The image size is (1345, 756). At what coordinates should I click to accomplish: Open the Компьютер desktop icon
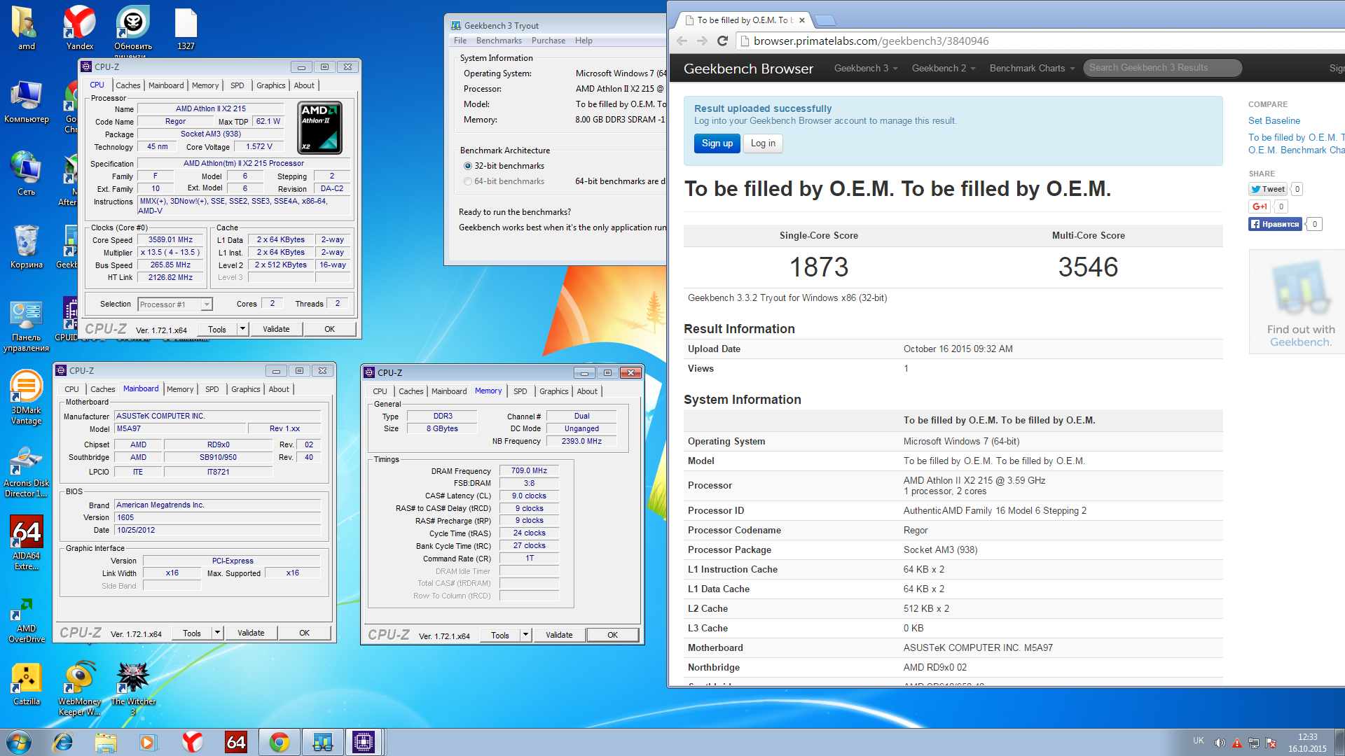(27, 102)
